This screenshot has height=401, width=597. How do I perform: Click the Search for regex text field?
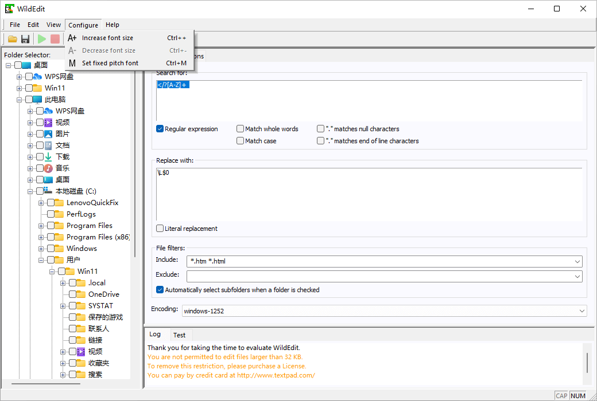coord(369,101)
